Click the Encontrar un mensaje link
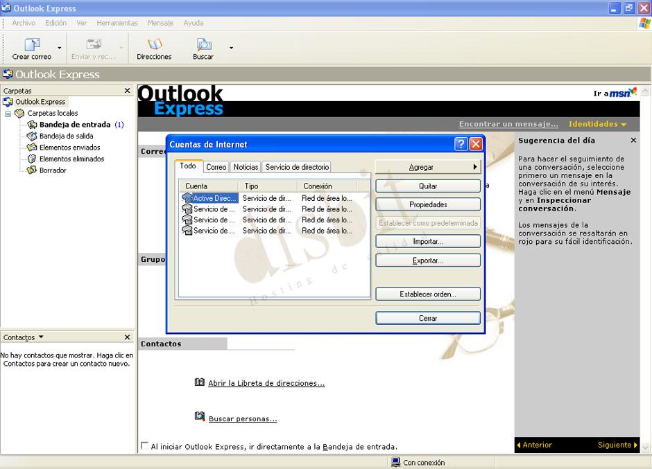Viewport: 652px width, 469px height. point(508,123)
